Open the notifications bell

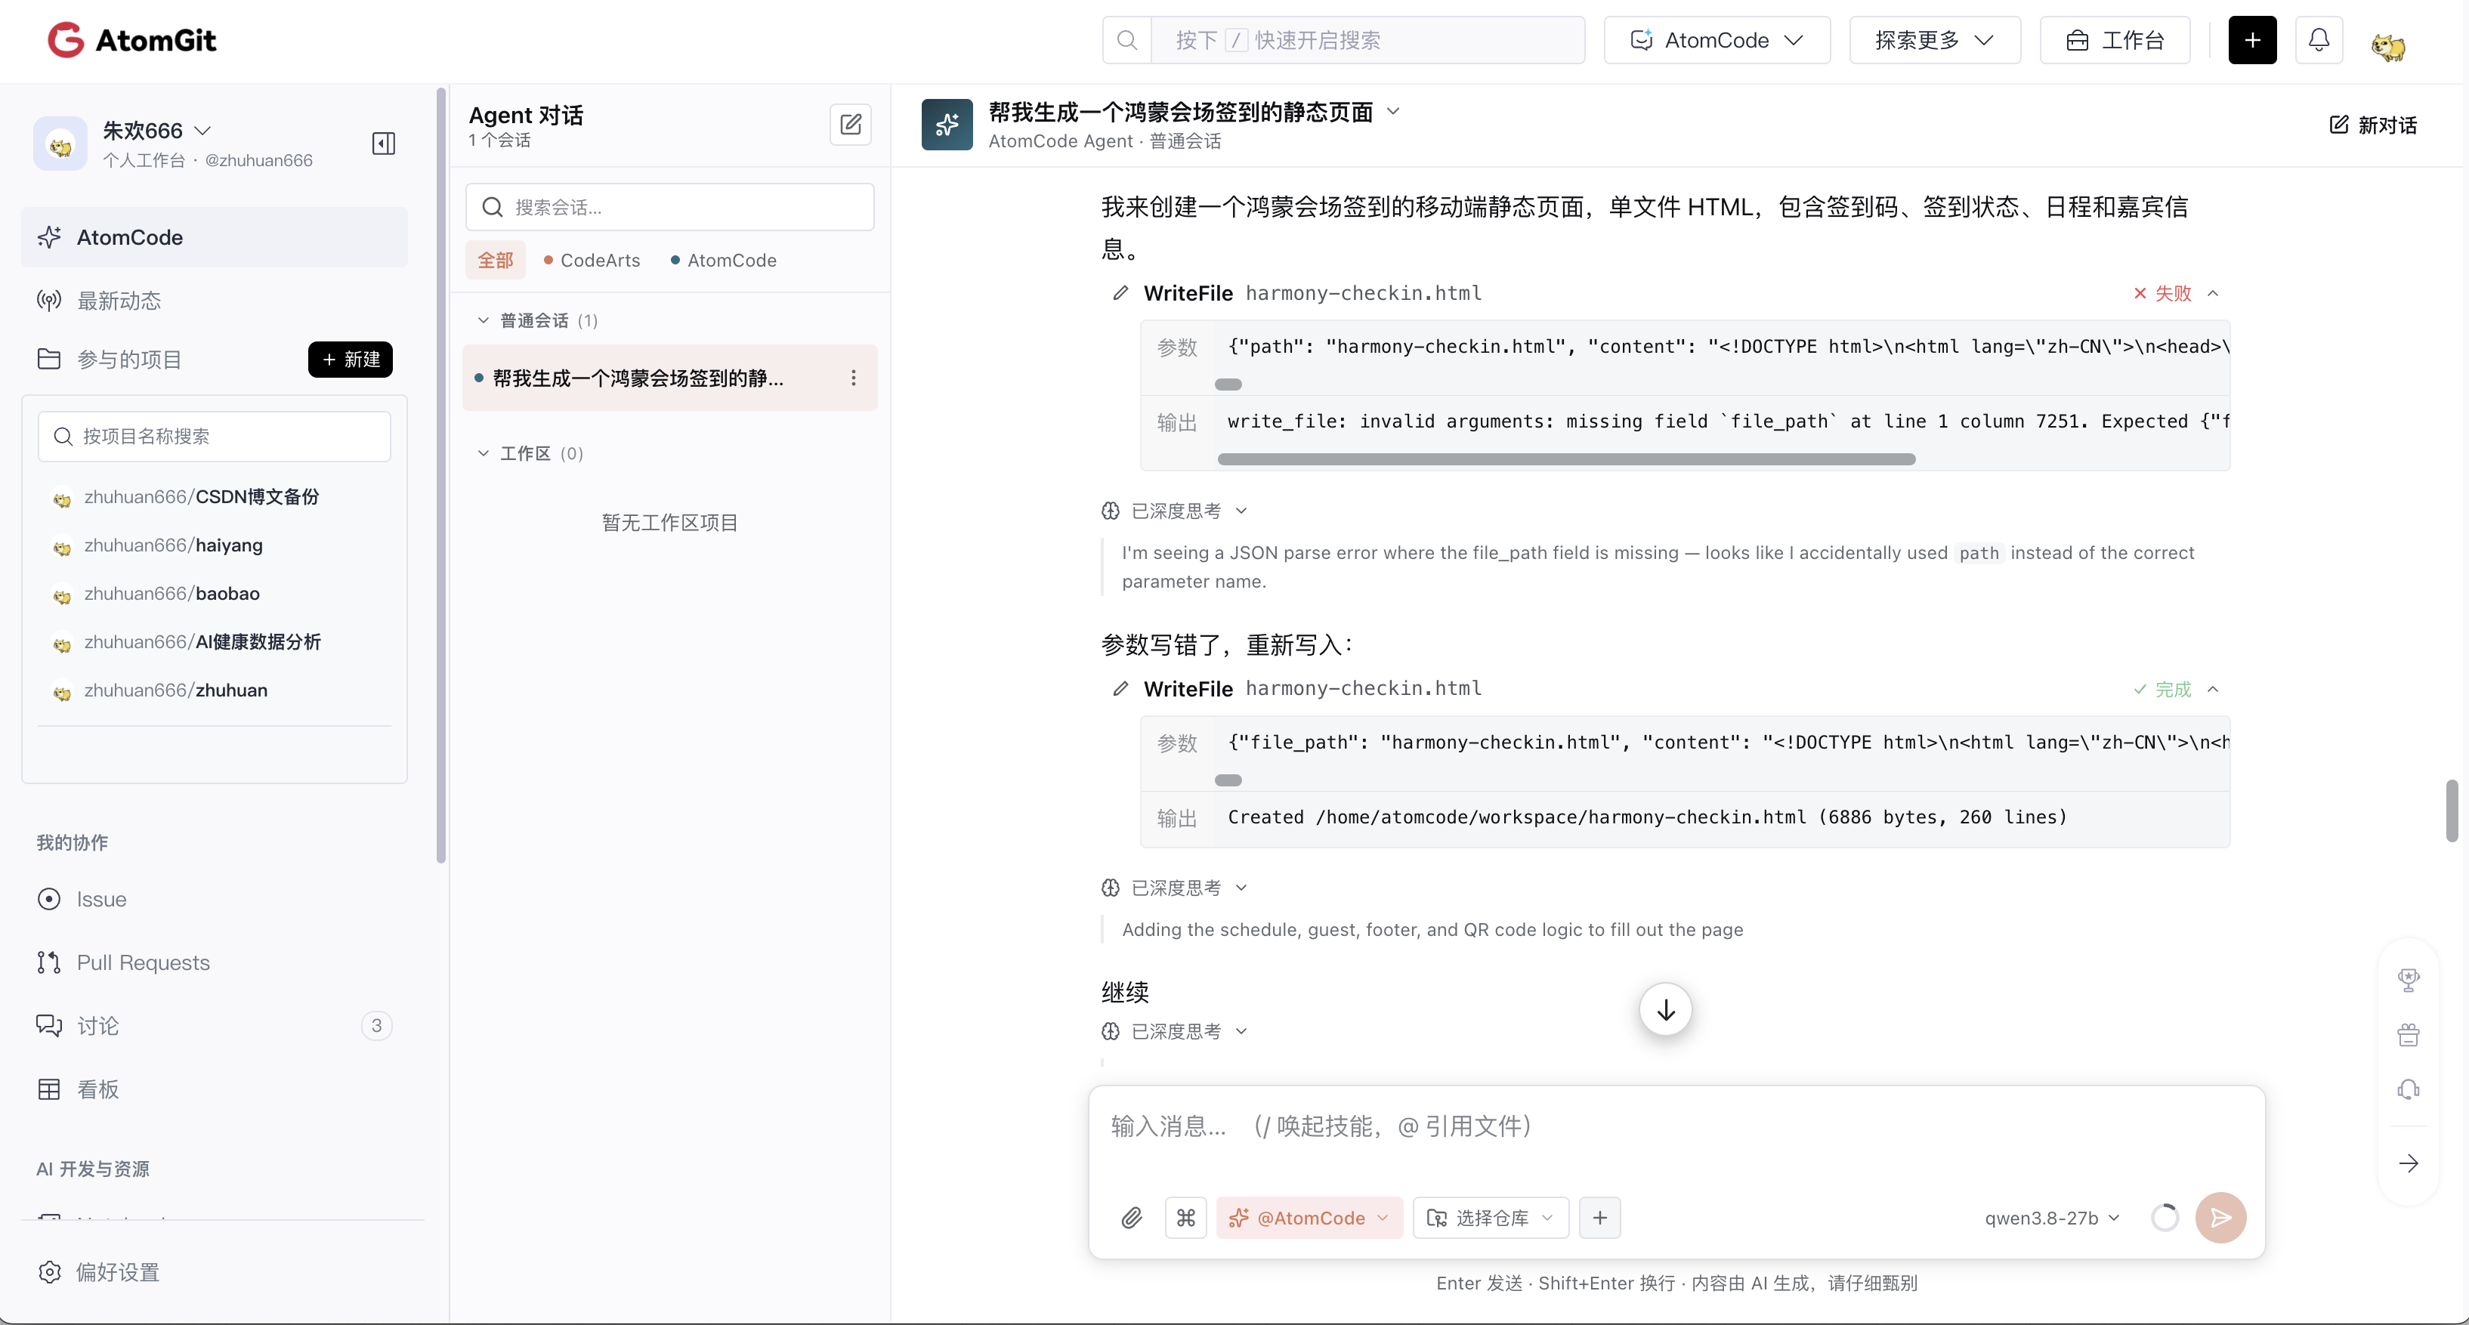(x=2319, y=40)
